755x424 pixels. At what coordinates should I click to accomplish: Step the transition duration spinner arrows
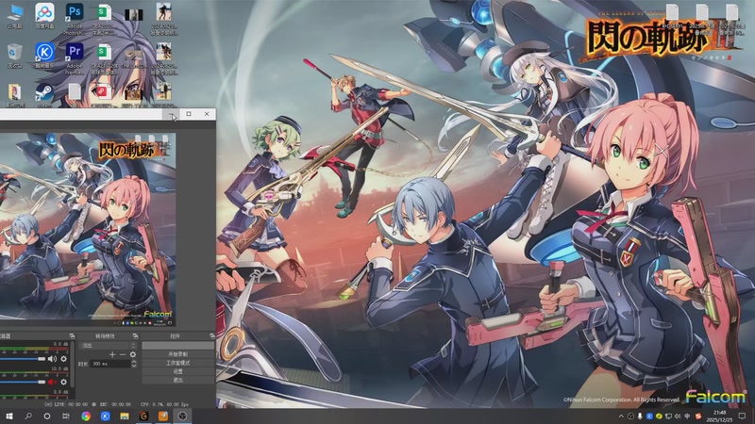pyautogui.click(x=134, y=364)
